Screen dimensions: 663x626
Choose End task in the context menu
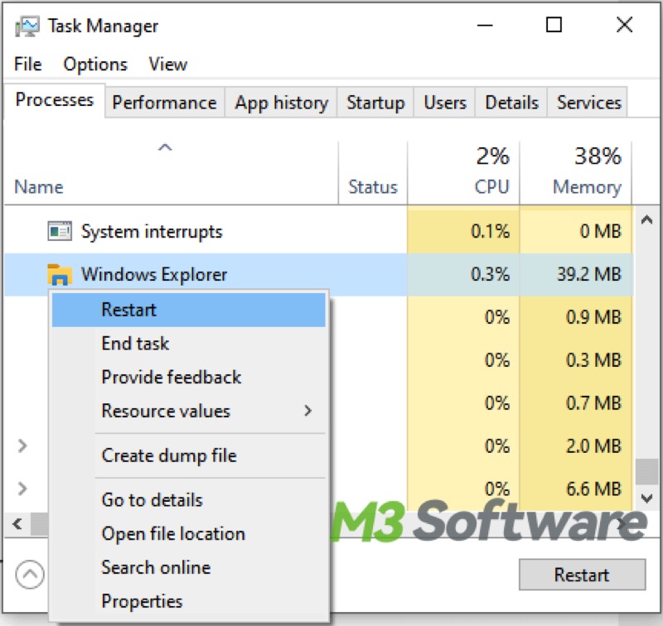point(189,344)
